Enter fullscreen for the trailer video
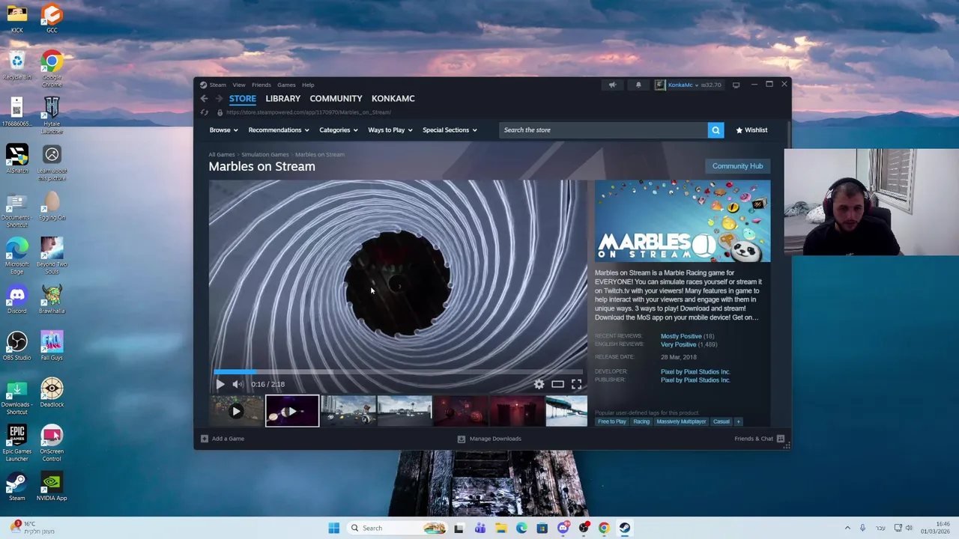 [576, 384]
